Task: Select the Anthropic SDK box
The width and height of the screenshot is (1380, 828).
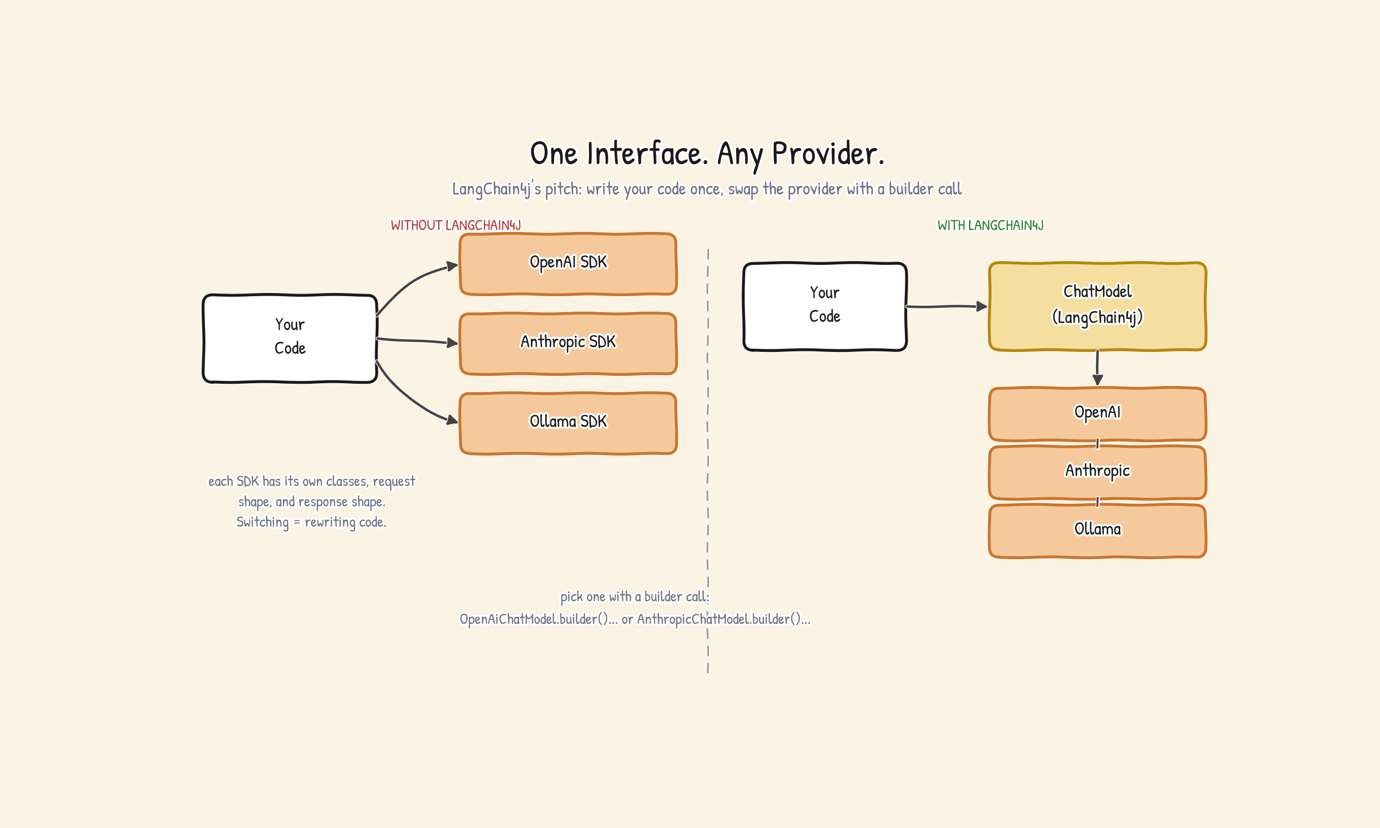Action: tap(568, 344)
